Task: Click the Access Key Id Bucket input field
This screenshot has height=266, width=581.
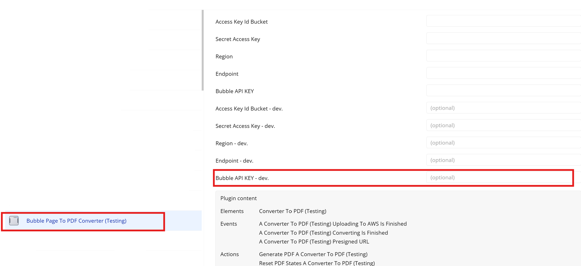Action: pyautogui.click(x=503, y=21)
